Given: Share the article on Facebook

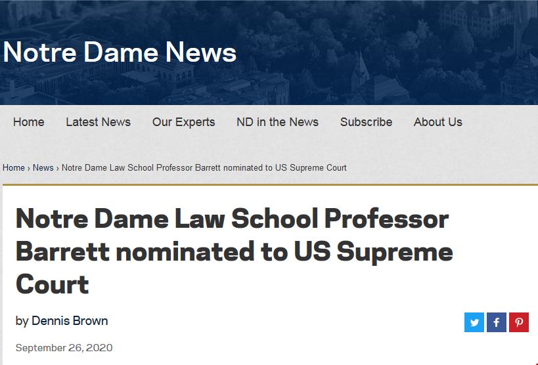Looking at the screenshot, I should point(497,322).
